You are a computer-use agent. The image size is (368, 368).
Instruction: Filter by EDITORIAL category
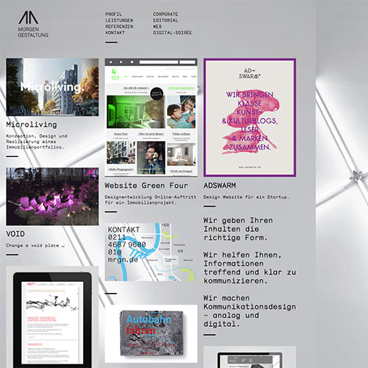[166, 21]
